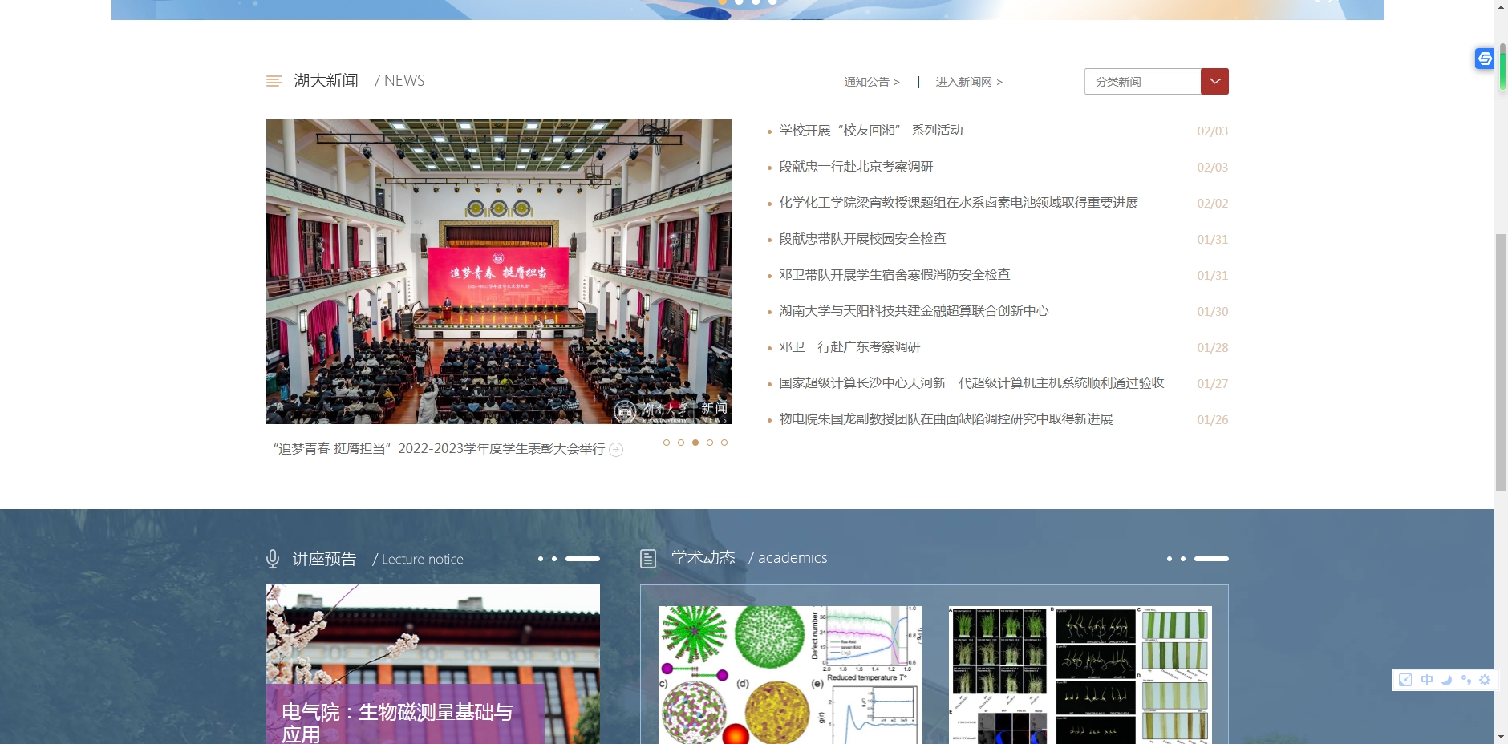Click the microphone icon beside 讲座预告
Screen dimensions: 1508x744
pyautogui.click(x=273, y=559)
